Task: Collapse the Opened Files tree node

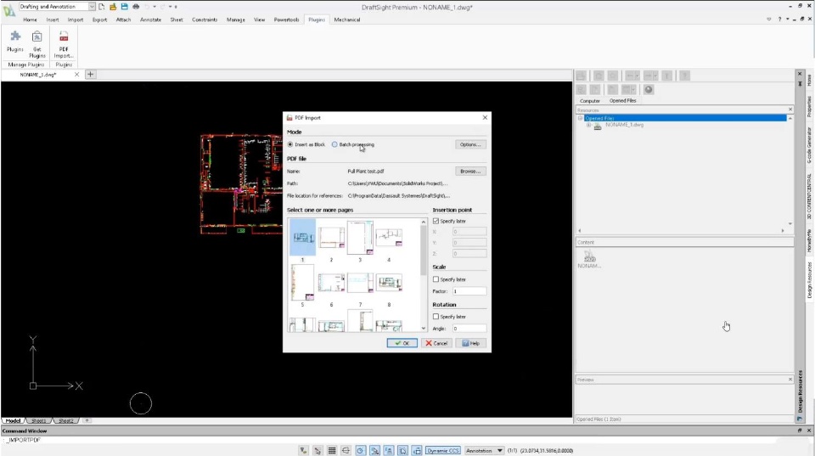Action: [581, 118]
